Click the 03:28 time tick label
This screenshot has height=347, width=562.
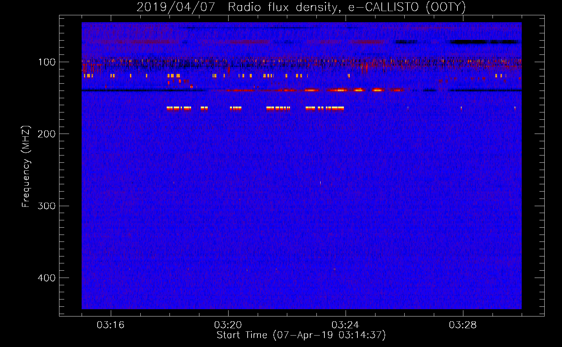pos(463,325)
